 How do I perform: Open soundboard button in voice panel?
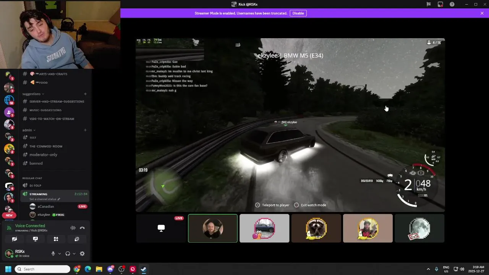(x=77, y=239)
